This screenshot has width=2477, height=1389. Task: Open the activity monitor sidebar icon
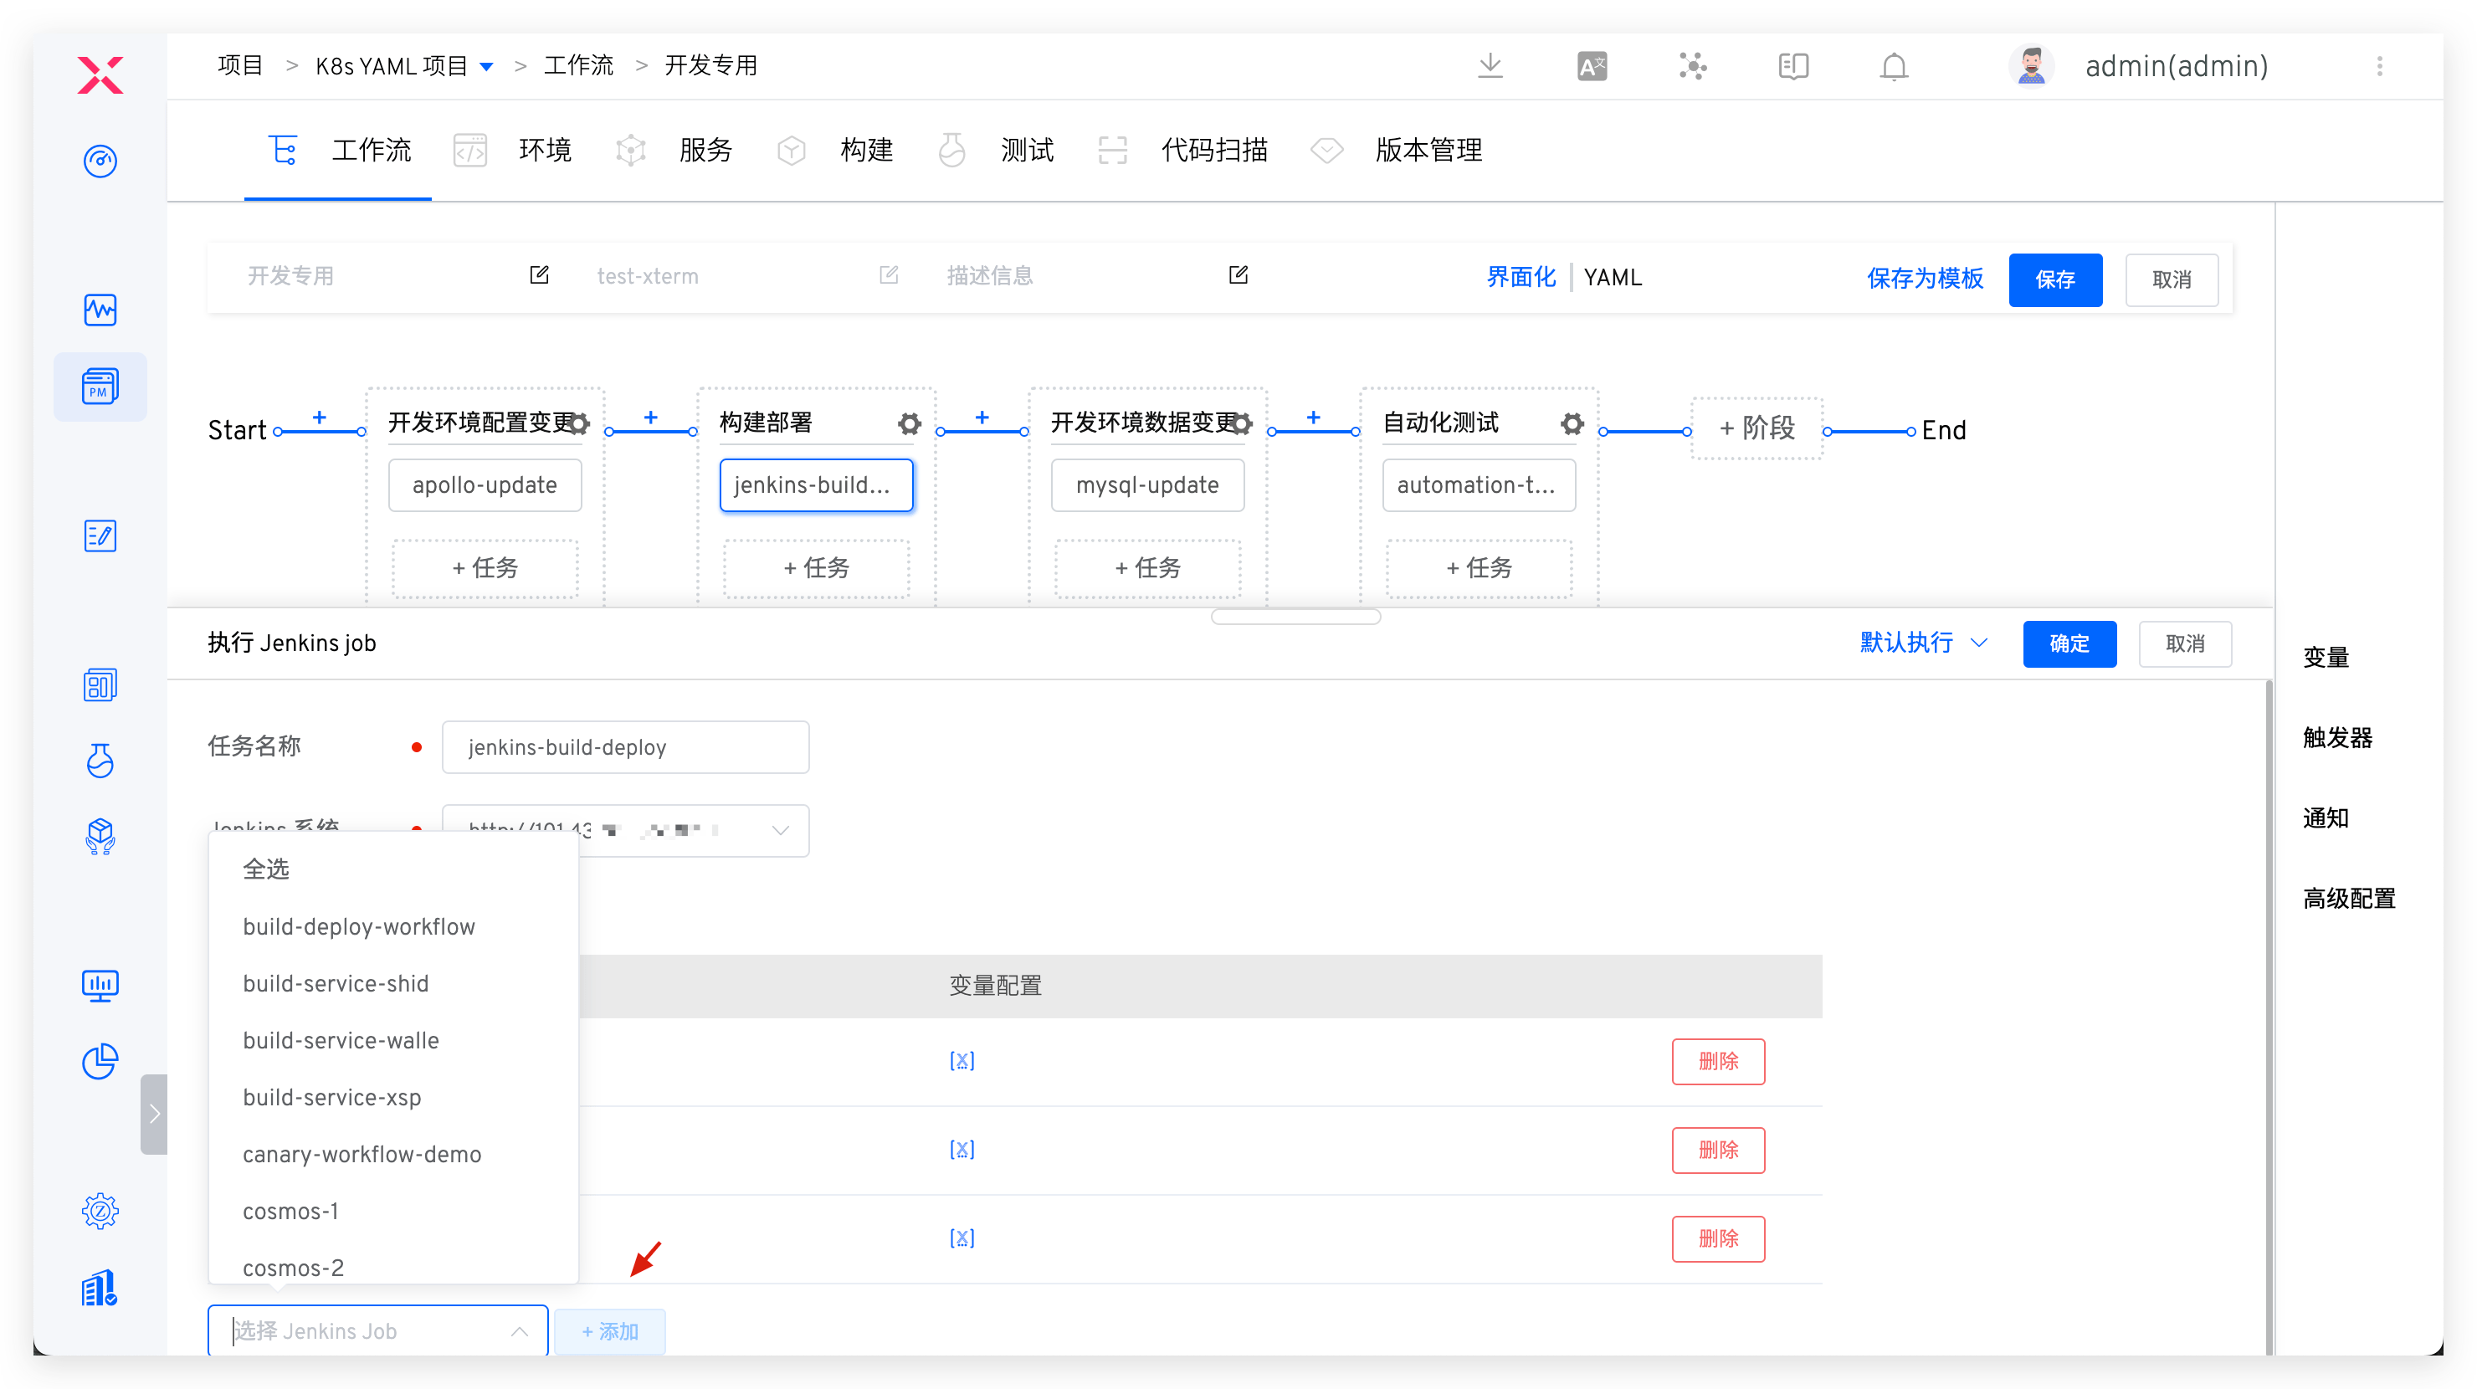[100, 310]
